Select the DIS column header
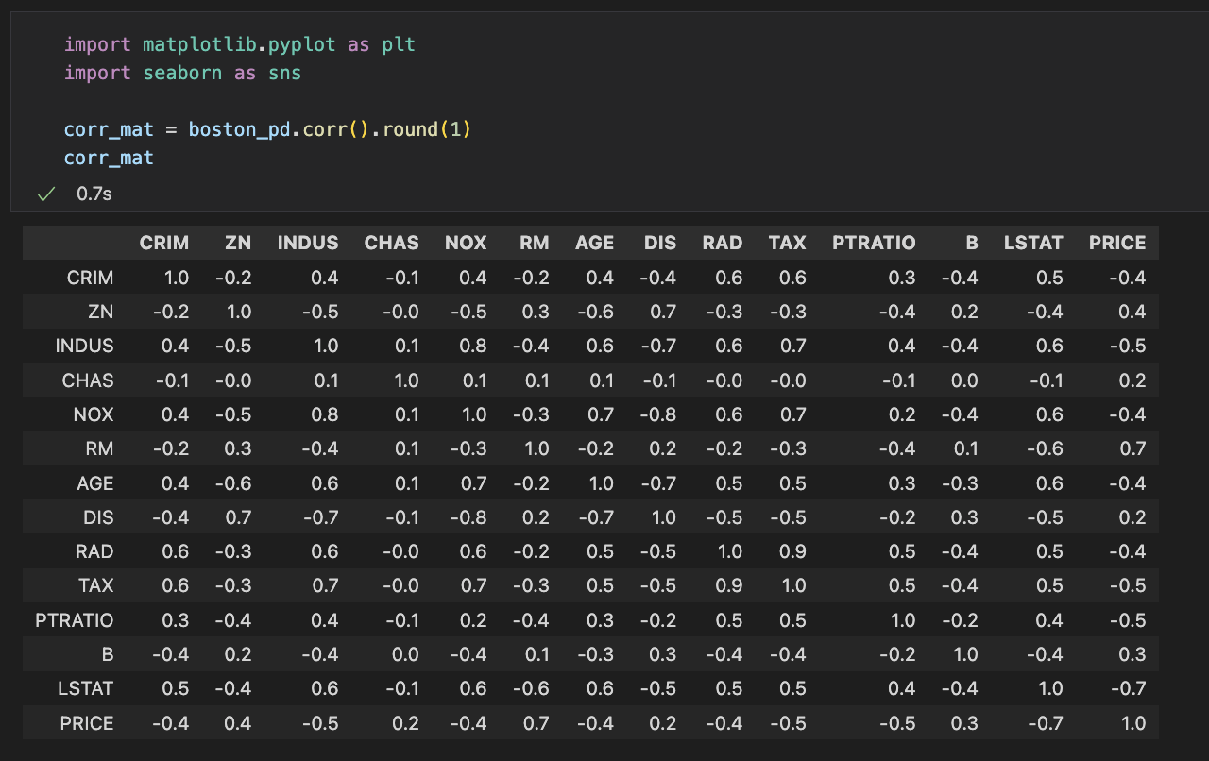This screenshot has height=761, width=1209. click(660, 243)
